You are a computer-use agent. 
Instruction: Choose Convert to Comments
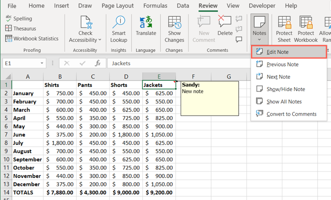click(289, 114)
